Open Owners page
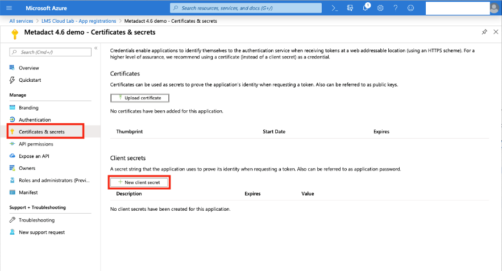This screenshot has height=271, width=502. (27, 168)
